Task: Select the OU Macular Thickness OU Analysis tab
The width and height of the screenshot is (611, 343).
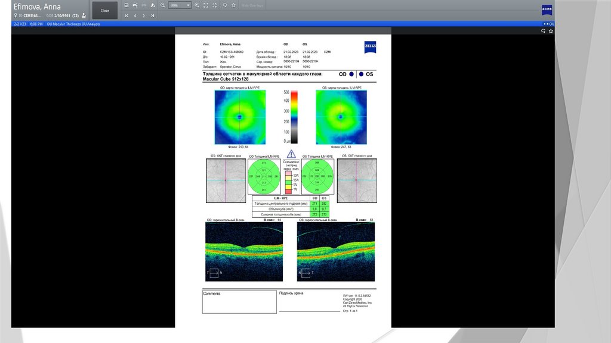Action: 73,24
